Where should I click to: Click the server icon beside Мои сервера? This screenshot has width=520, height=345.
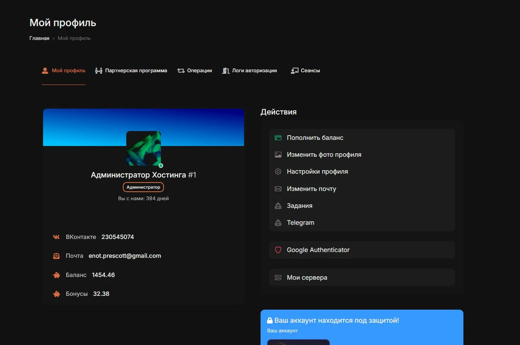click(278, 278)
